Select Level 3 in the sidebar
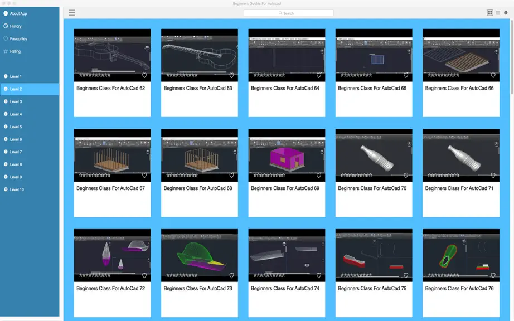This screenshot has height=321, width=514. pyautogui.click(x=30, y=101)
